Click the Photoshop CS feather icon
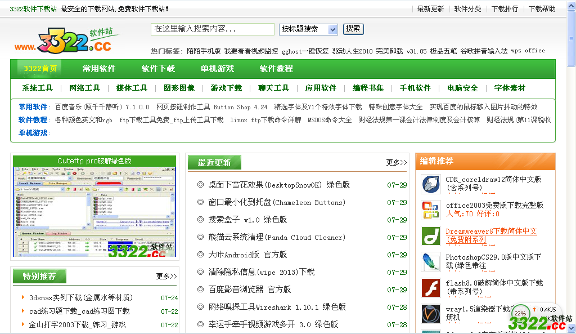 point(431,261)
